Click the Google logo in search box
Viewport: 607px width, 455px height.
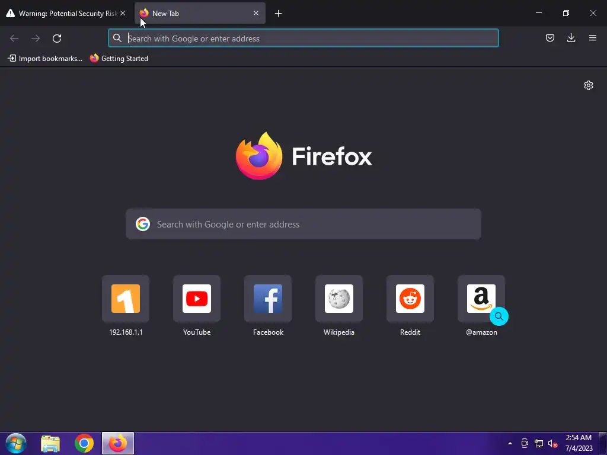[142, 224]
